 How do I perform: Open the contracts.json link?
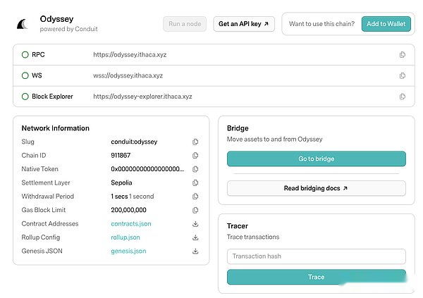pos(130,224)
